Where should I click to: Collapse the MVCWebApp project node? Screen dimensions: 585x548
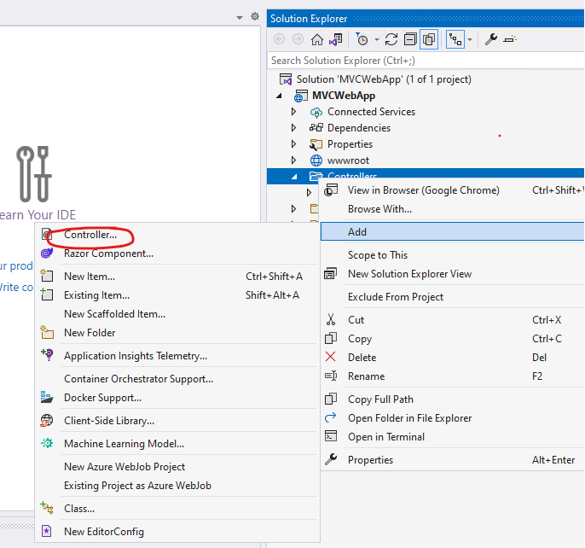click(279, 96)
